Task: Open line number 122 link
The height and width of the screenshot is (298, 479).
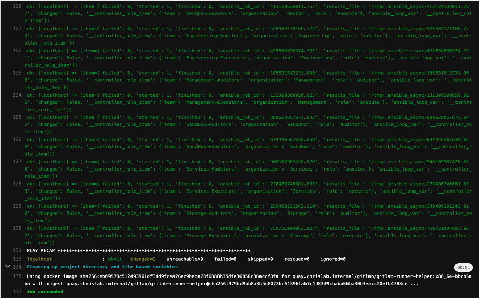Action: tap(17, 51)
